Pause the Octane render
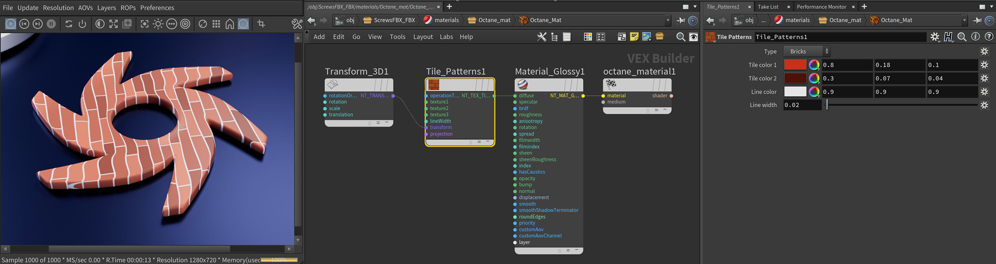Screen dimensions: 996x264 pyautogui.click(x=51, y=24)
